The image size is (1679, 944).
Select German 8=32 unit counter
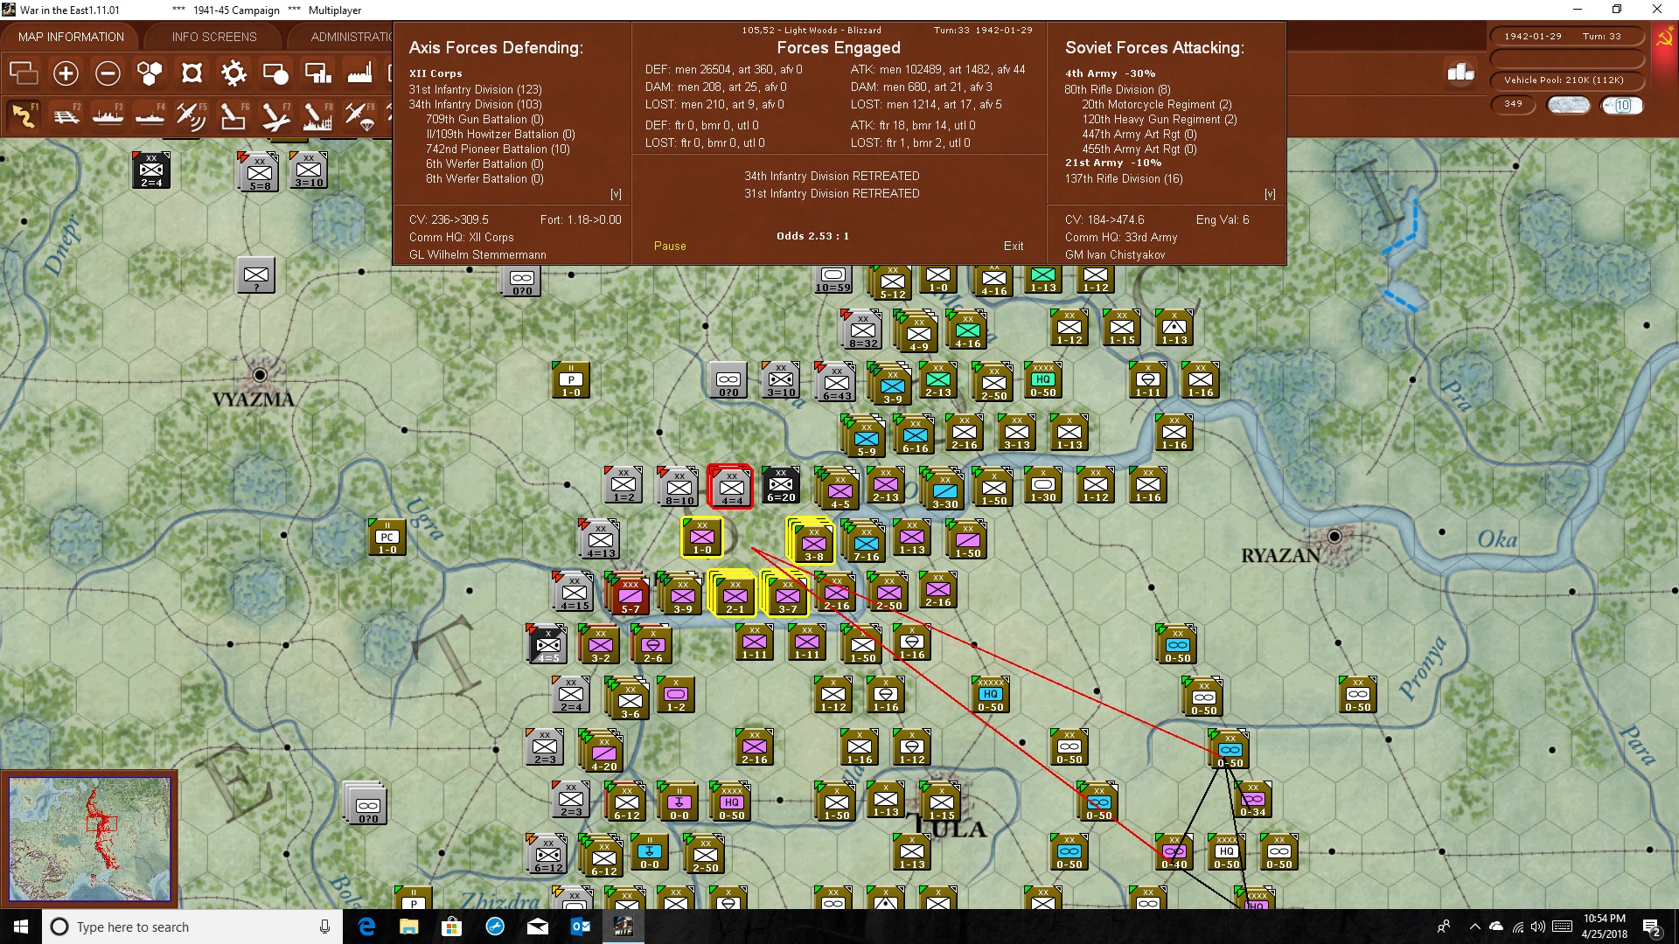pos(863,330)
